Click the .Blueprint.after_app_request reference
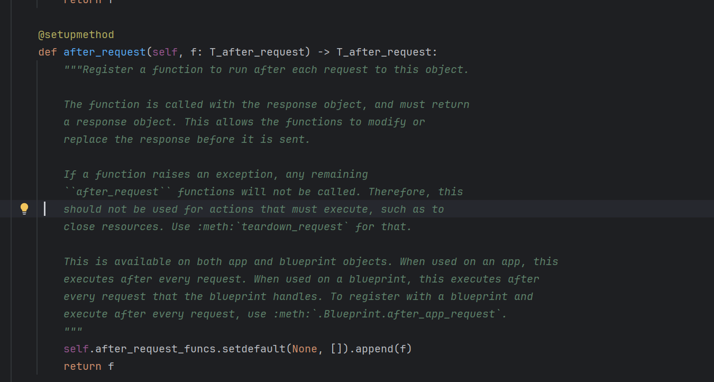Screen dimensions: 714x382 (412, 314)
